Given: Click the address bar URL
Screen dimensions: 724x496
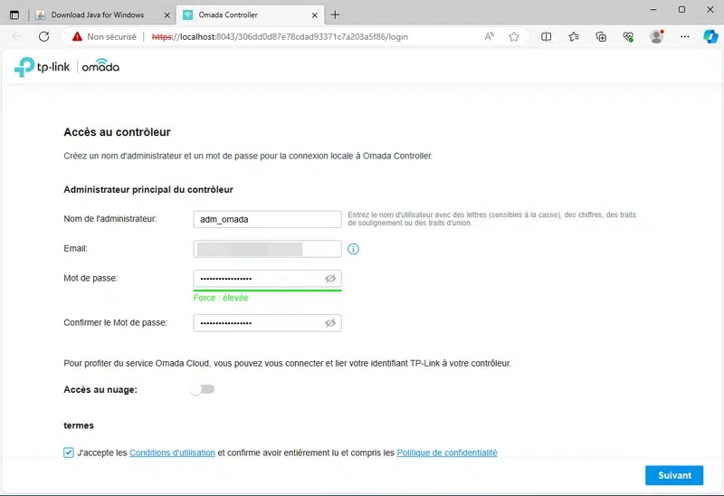Looking at the screenshot, I should (280, 36).
